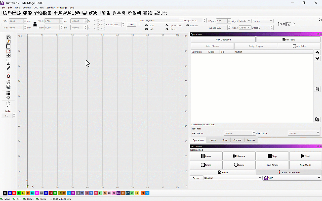Click the camera icon in top toolbar
322x201 pixels.
(78, 13)
